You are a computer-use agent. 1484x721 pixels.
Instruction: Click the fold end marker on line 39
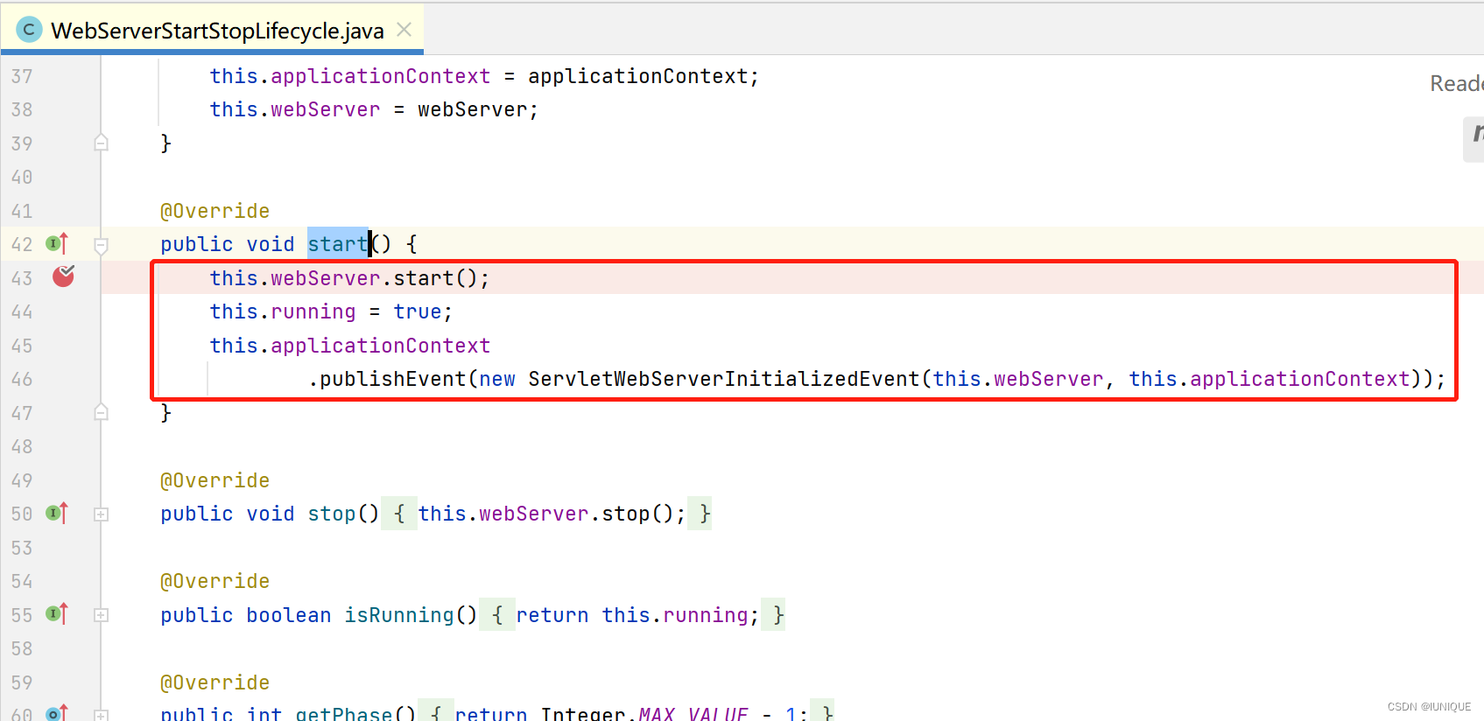click(x=102, y=143)
